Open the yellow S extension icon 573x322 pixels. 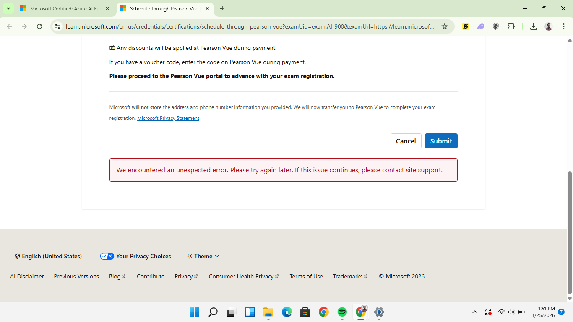click(466, 26)
